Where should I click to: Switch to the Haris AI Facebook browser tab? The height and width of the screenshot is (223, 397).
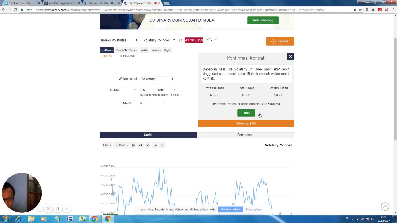pyautogui.click(x=102, y=3)
